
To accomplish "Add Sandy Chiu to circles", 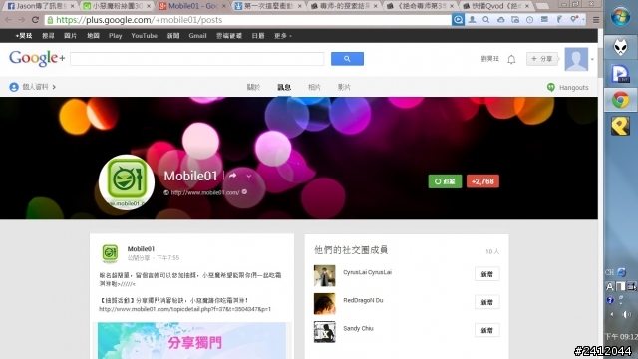I will click(x=487, y=330).
